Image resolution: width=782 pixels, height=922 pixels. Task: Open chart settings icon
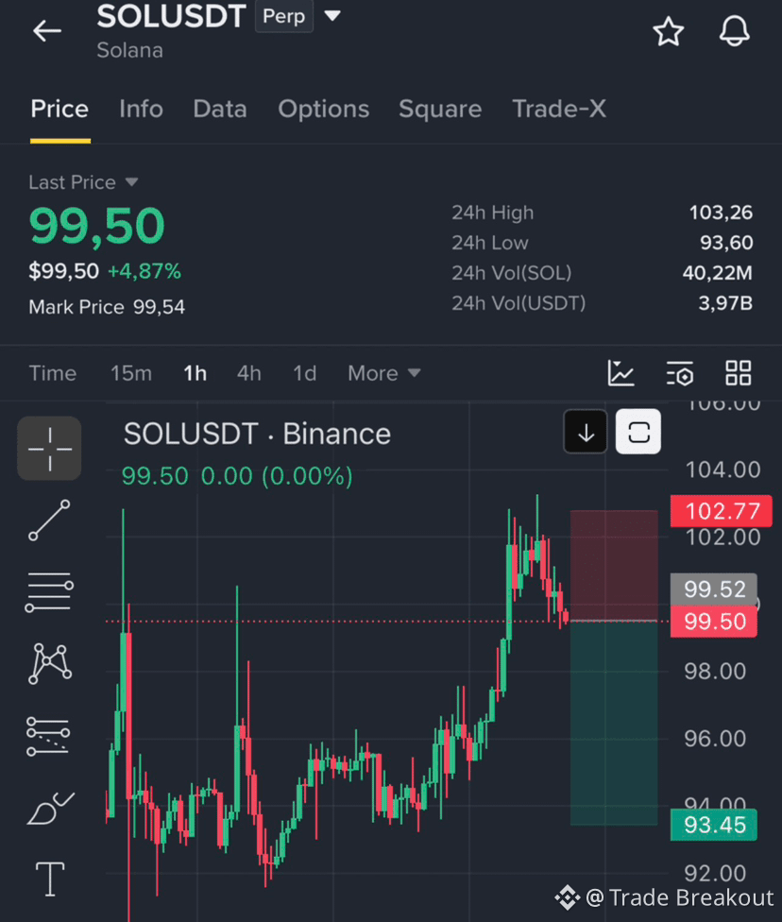tap(680, 373)
